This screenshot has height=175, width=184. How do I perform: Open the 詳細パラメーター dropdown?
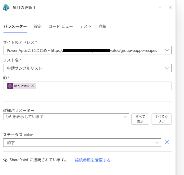[x=66, y=117]
